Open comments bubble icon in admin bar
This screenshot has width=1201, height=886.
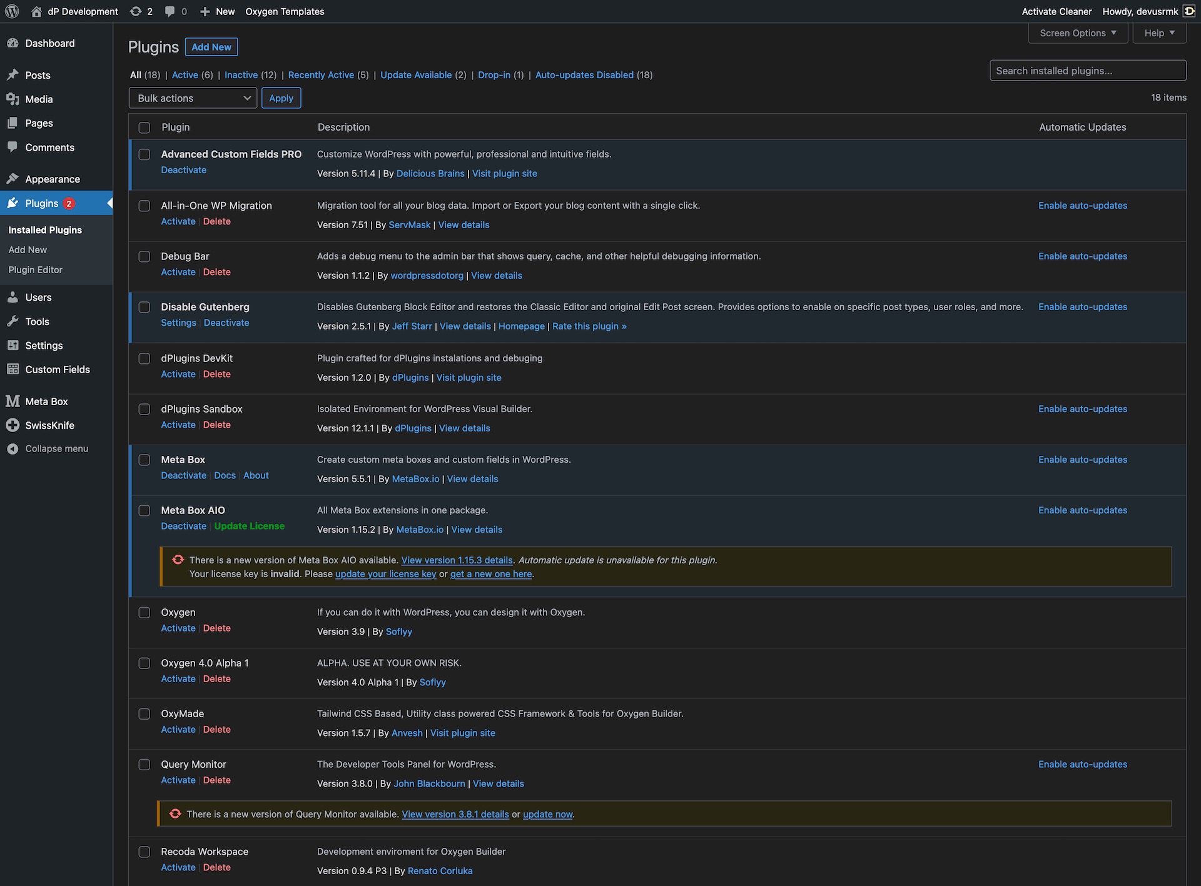coord(170,11)
